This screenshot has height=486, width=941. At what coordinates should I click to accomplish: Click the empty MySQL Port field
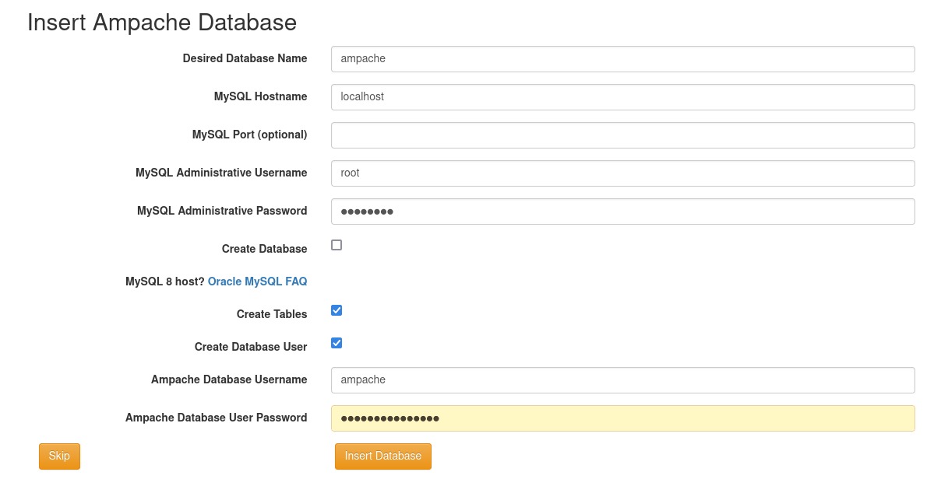tap(622, 135)
